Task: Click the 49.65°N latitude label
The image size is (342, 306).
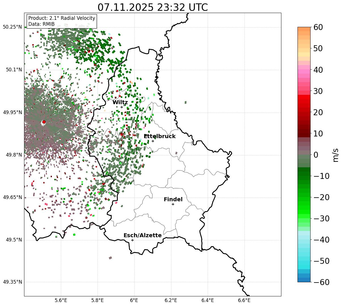Action: pos(12,197)
